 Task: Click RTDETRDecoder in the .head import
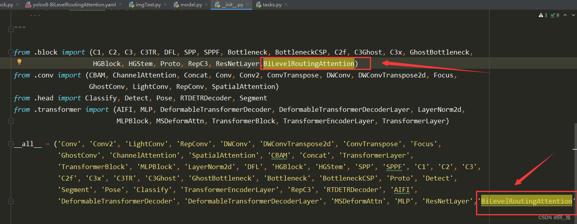tap(206, 98)
